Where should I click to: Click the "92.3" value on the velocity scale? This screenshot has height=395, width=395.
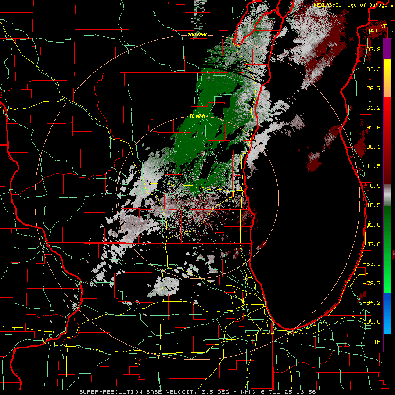click(x=373, y=69)
